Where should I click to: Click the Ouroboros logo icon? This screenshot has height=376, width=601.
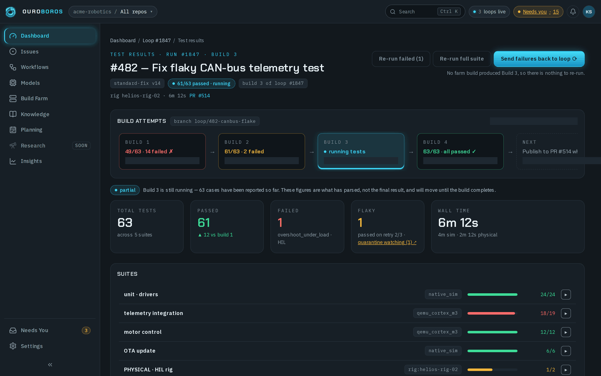click(10, 12)
